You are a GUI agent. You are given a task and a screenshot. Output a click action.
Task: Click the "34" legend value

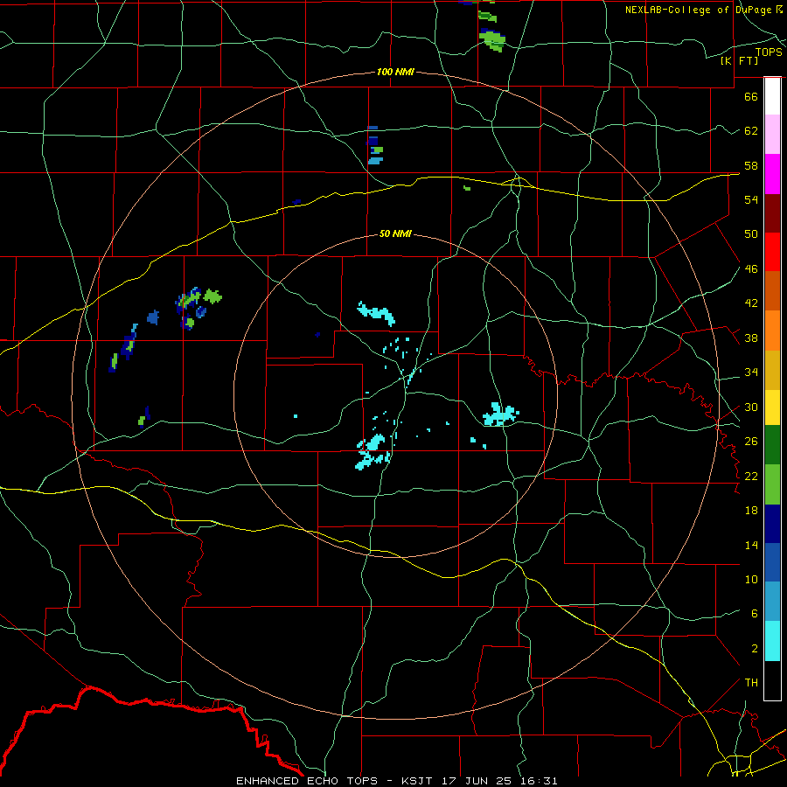[751, 373]
